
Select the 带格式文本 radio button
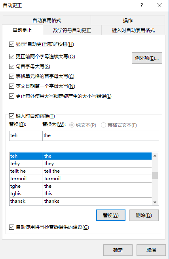[103, 125]
